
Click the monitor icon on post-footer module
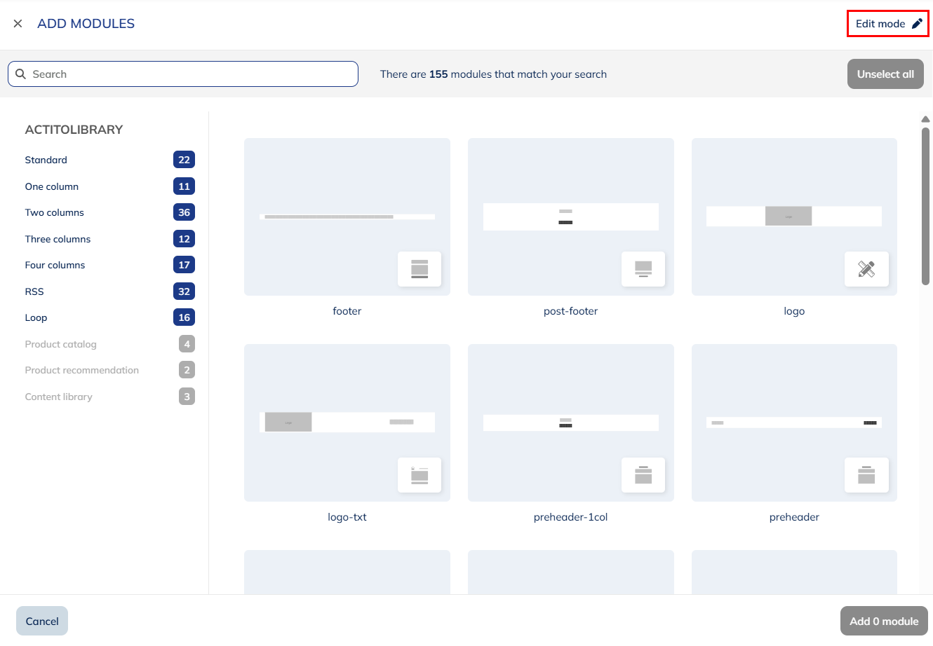pyautogui.click(x=643, y=269)
